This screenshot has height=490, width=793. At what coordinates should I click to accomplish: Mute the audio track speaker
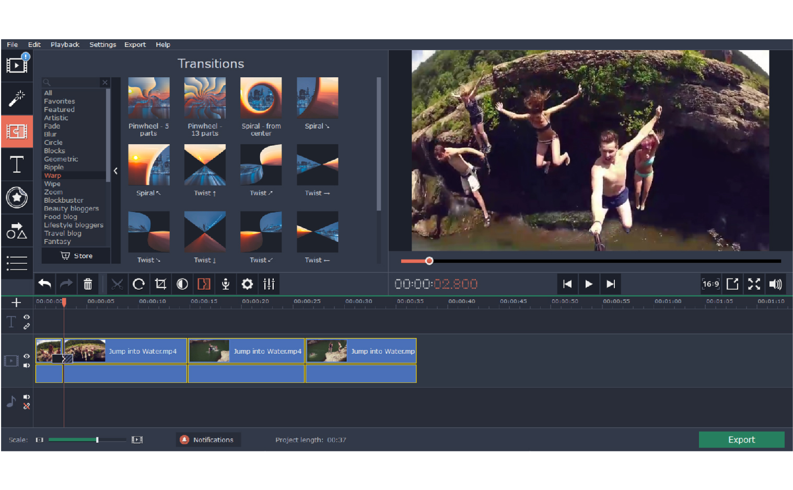(x=27, y=397)
